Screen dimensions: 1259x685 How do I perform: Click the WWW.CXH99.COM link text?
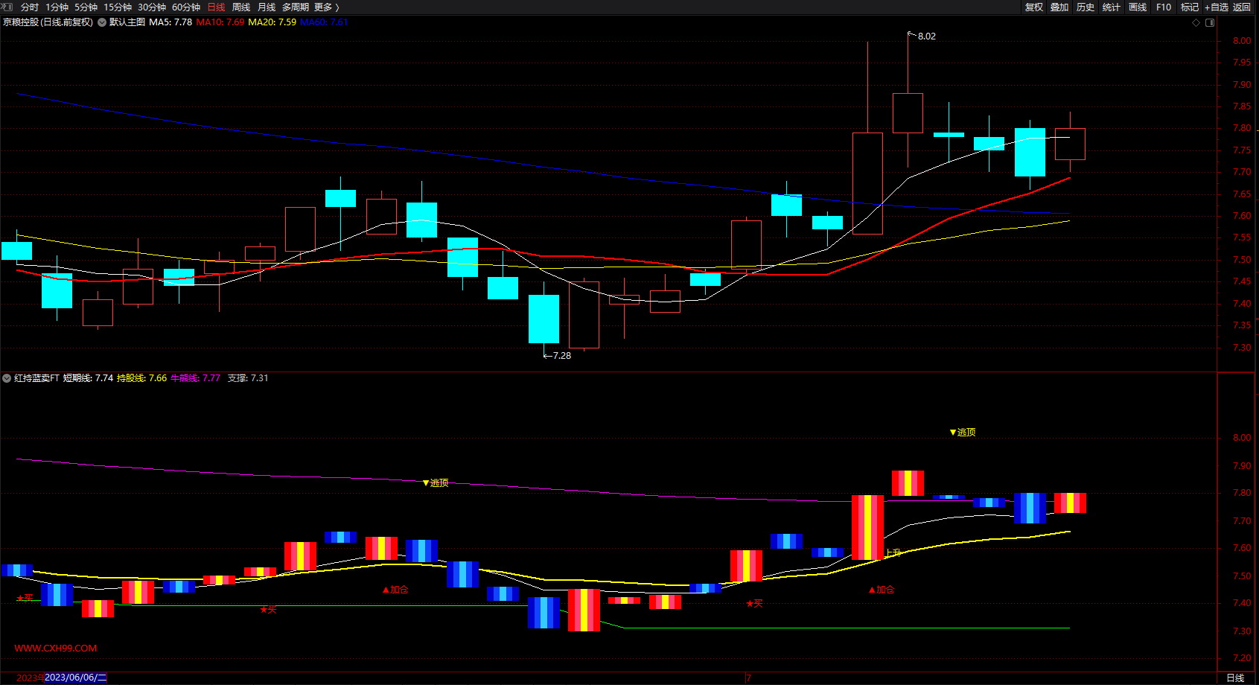point(56,648)
